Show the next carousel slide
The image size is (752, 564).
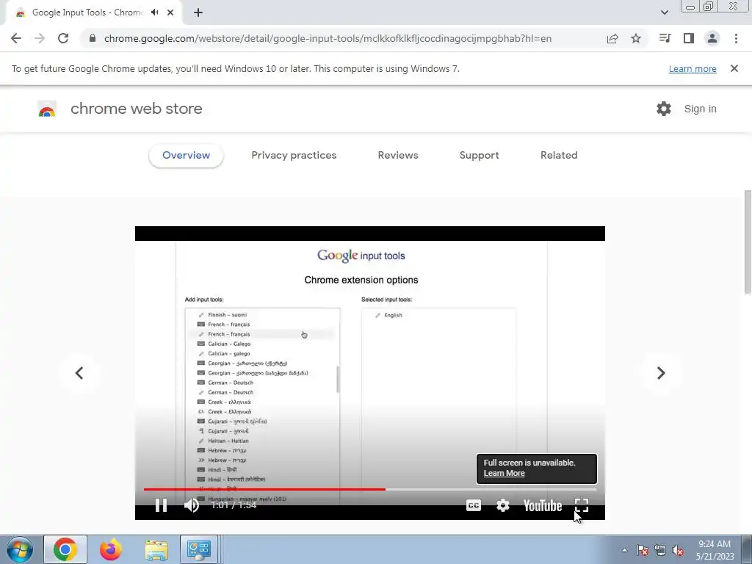pyautogui.click(x=661, y=373)
